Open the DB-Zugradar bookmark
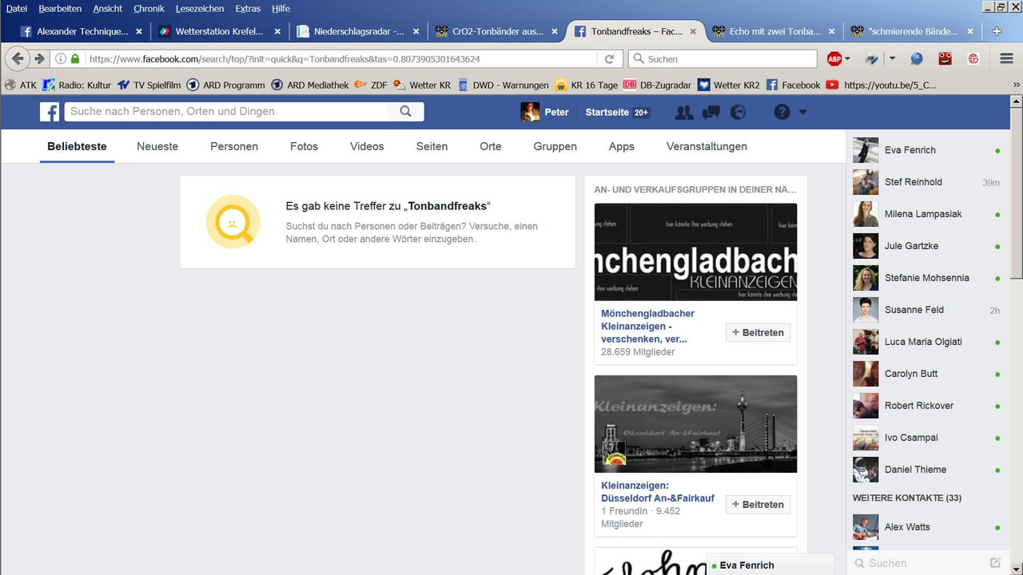Viewport: 1023px width, 575px height. coord(658,85)
